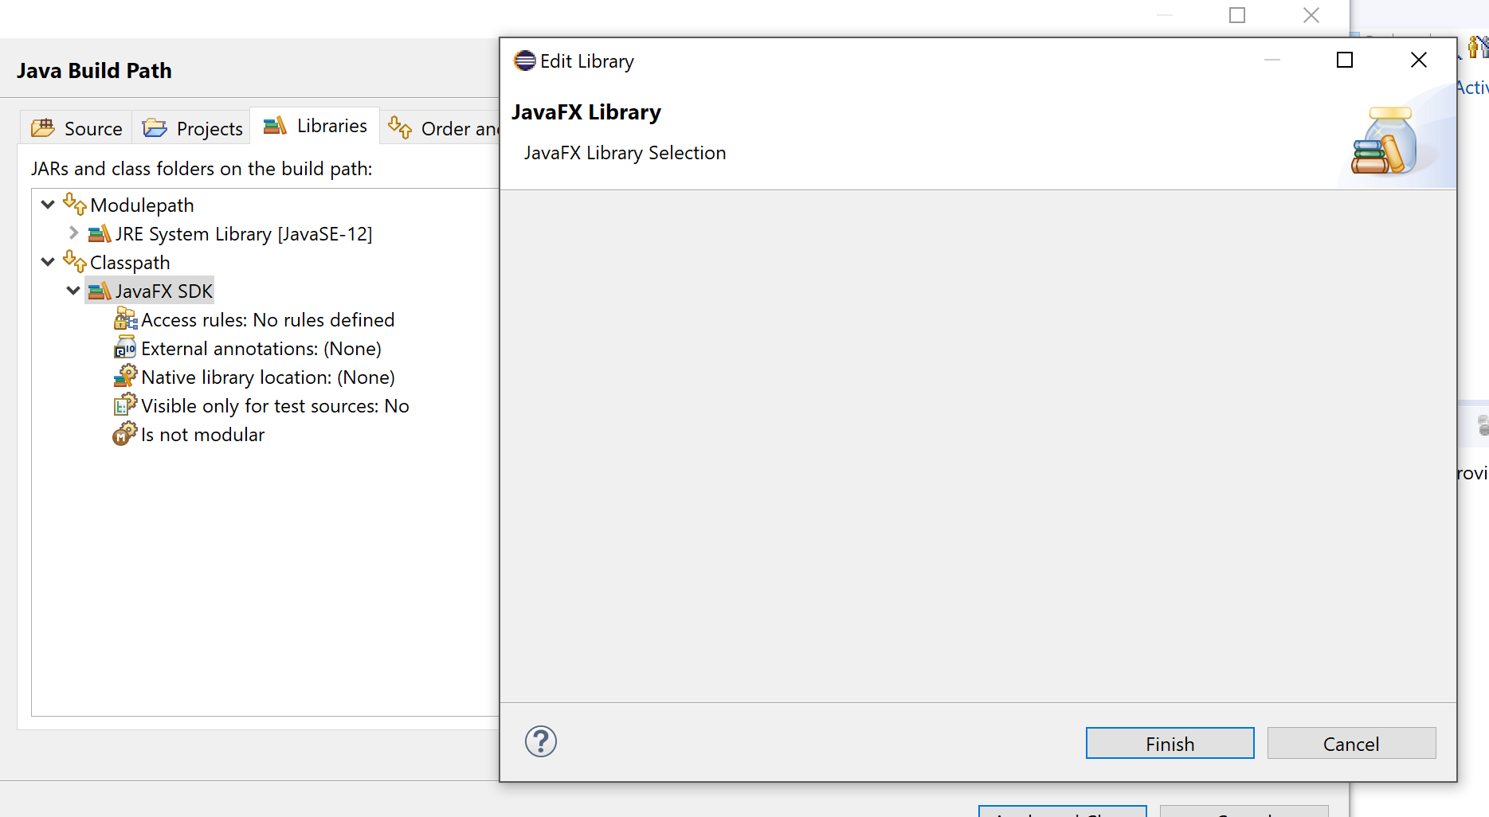This screenshot has height=817, width=1489.
Task: Select the Classpath tree entry
Action: (x=130, y=262)
